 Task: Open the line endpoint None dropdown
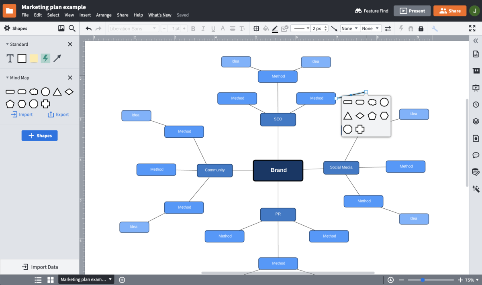pyautogui.click(x=350, y=28)
